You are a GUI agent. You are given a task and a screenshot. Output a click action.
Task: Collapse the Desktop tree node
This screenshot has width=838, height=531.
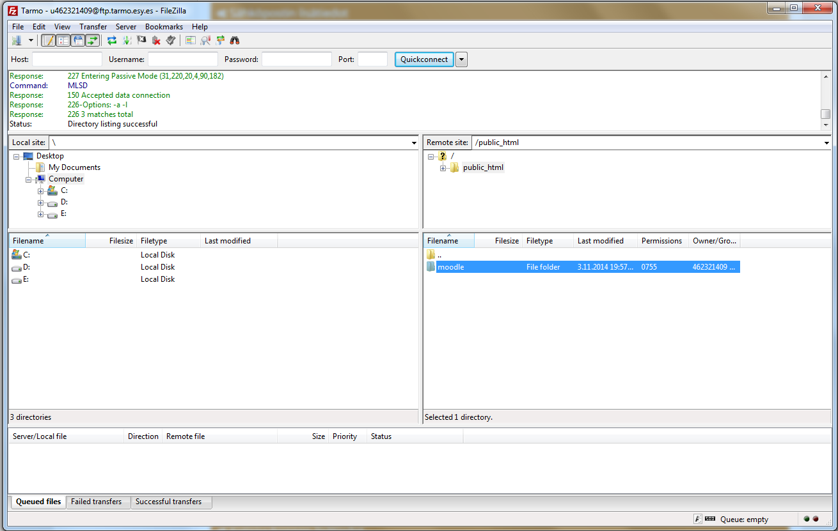(x=17, y=157)
